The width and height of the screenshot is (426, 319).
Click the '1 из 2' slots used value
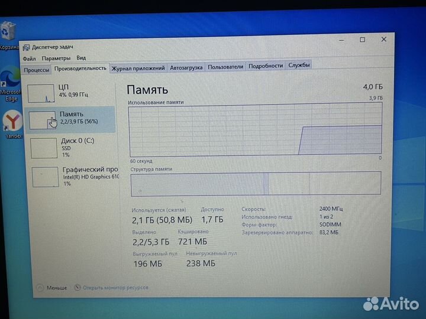[326, 217]
